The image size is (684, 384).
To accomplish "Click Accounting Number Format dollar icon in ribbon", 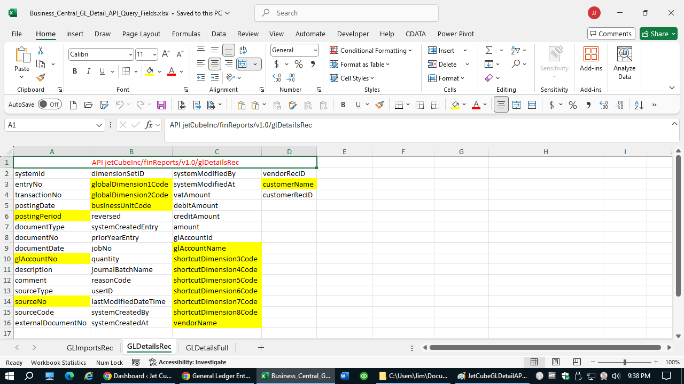I will point(276,64).
